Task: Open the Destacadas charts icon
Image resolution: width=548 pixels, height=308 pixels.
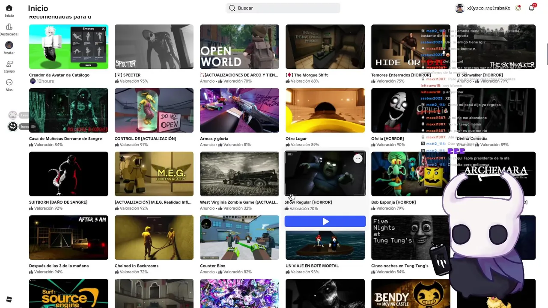Action: point(9,27)
